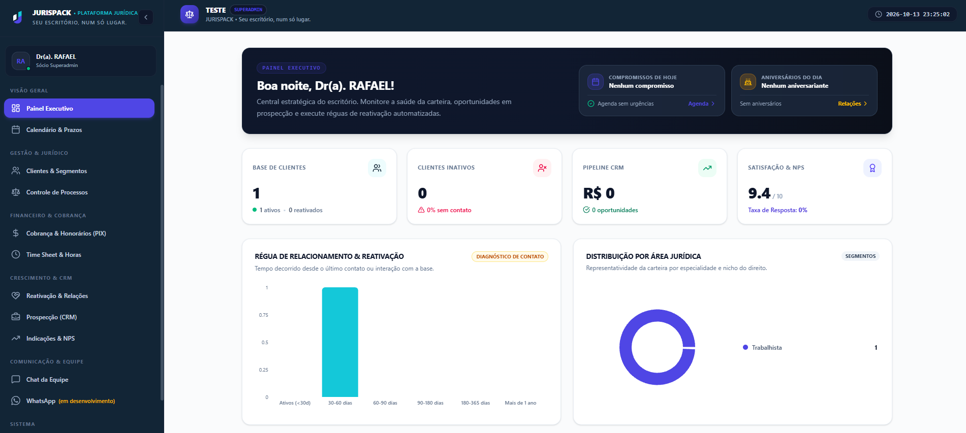Open Calendário & Prazos
Image resolution: width=966 pixels, height=433 pixels.
(79, 129)
